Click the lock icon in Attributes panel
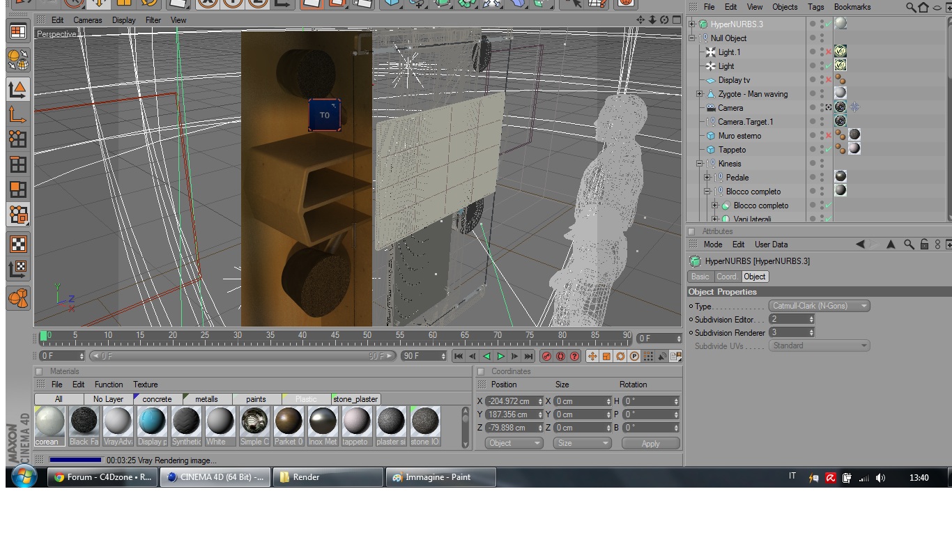 (x=924, y=245)
